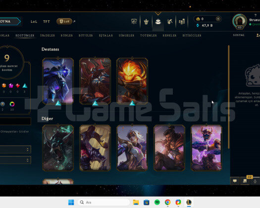This screenshot has width=260, height=208.
Task: Switch to the TOTEMLER tab
Action: (149, 35)
